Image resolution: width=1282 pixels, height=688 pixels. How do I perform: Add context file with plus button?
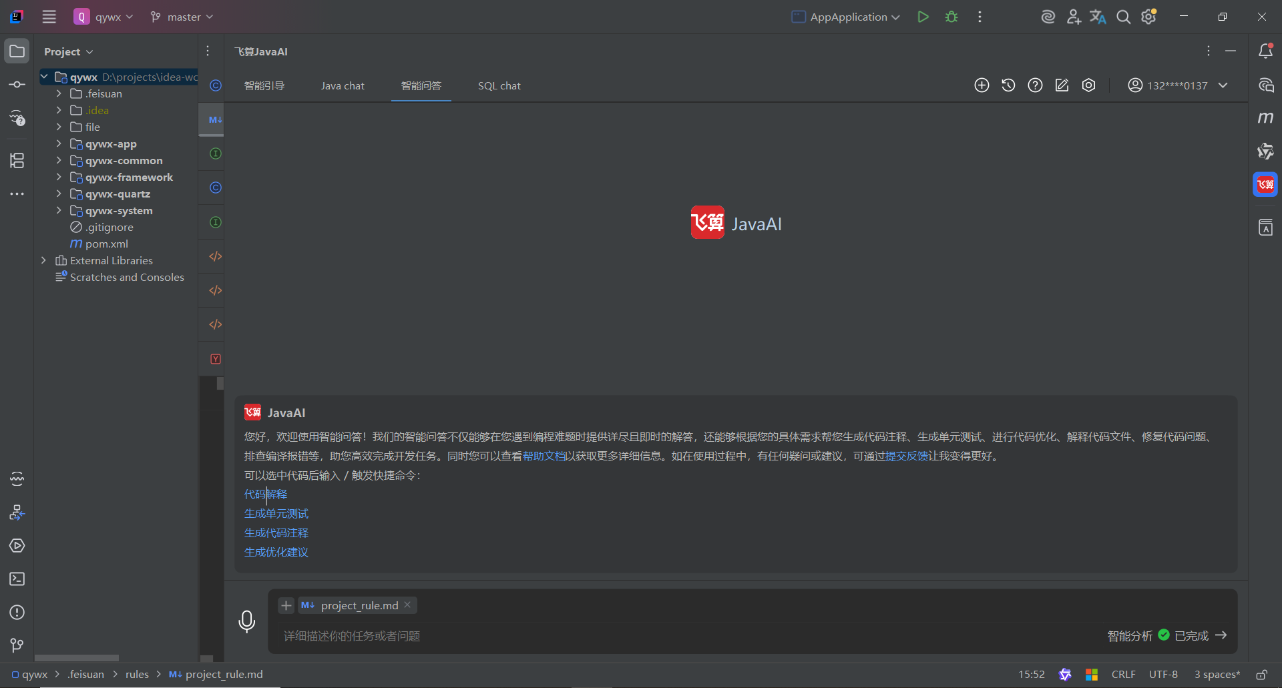pos(286,605)
